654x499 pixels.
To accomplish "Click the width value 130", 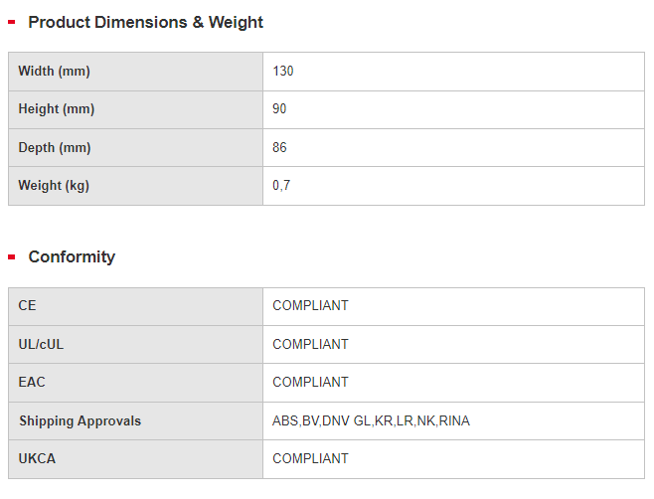I will (283, 72).
